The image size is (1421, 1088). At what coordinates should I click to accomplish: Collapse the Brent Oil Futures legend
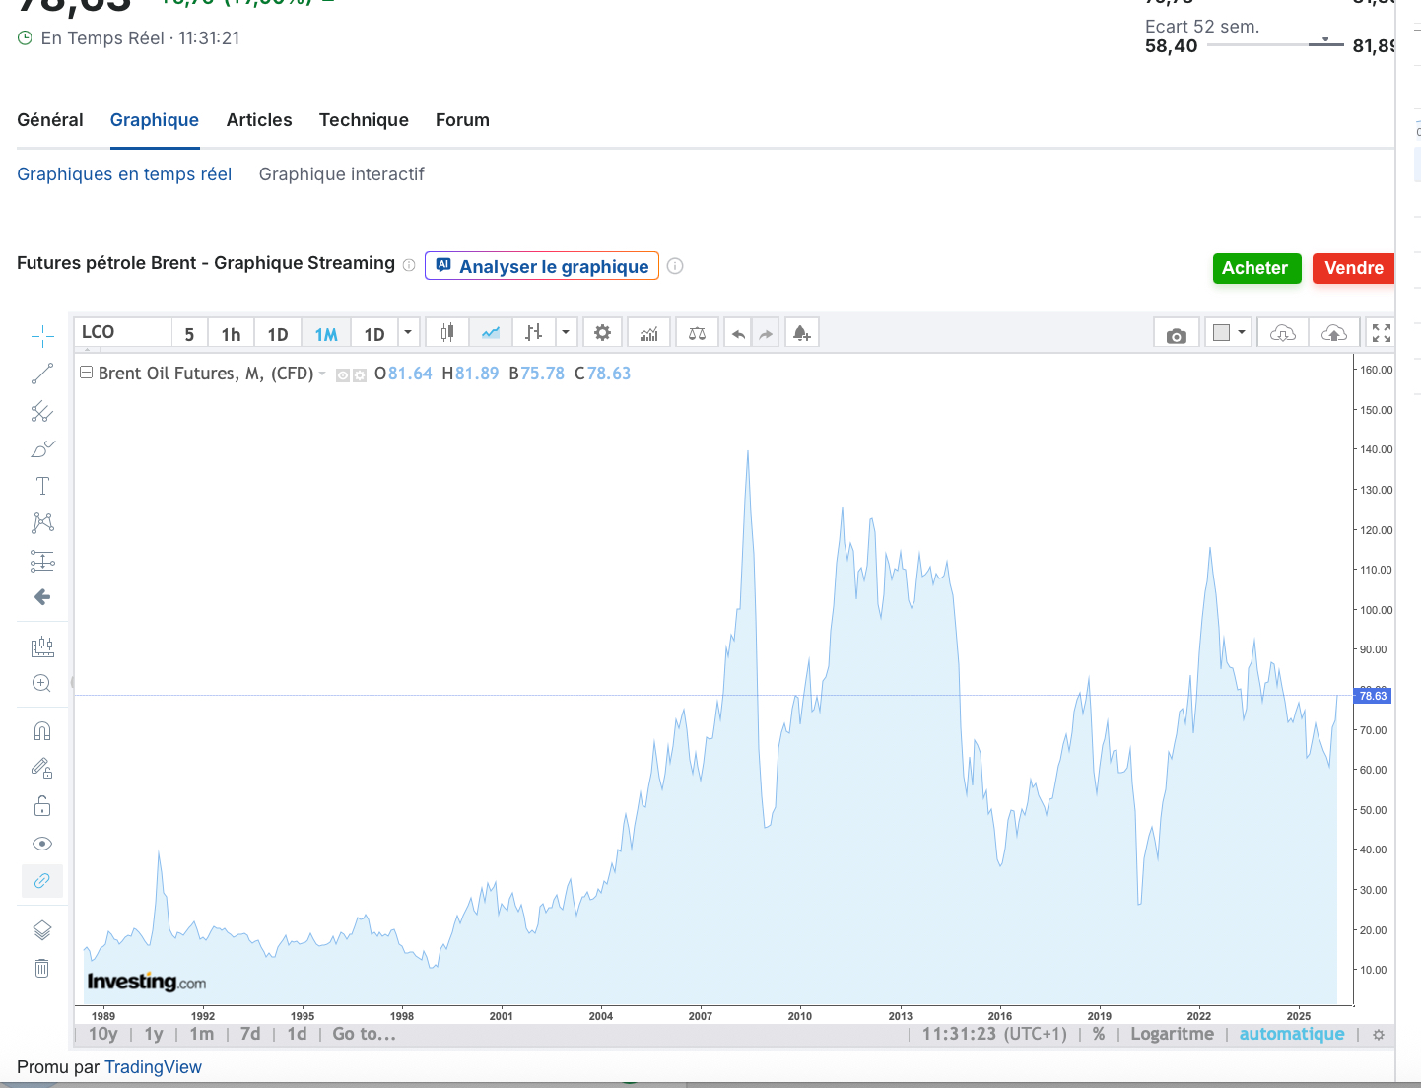(86, 374)
